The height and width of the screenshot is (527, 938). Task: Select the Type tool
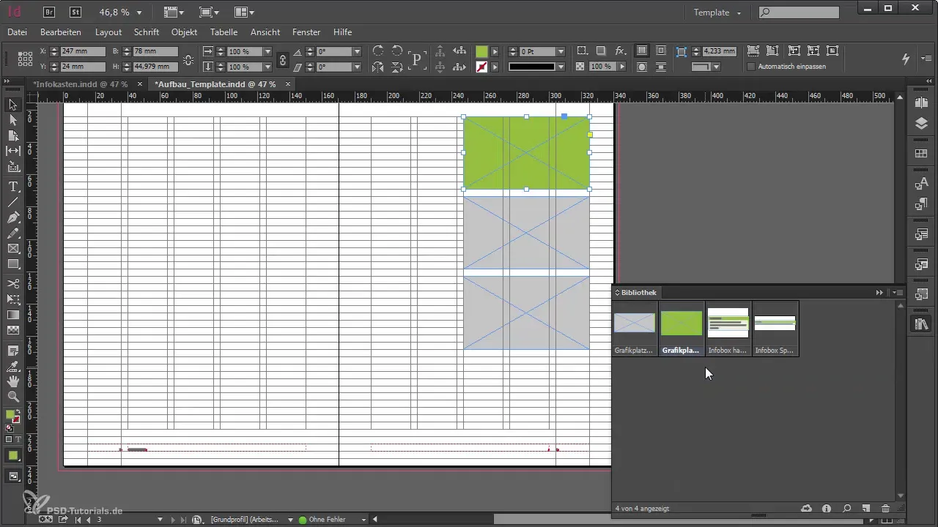pos(13,187)
